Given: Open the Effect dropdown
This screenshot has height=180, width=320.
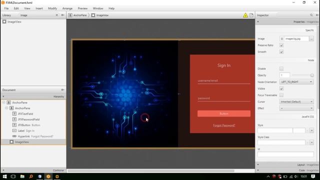Looking at the screenshot, I should coord(296,108).
